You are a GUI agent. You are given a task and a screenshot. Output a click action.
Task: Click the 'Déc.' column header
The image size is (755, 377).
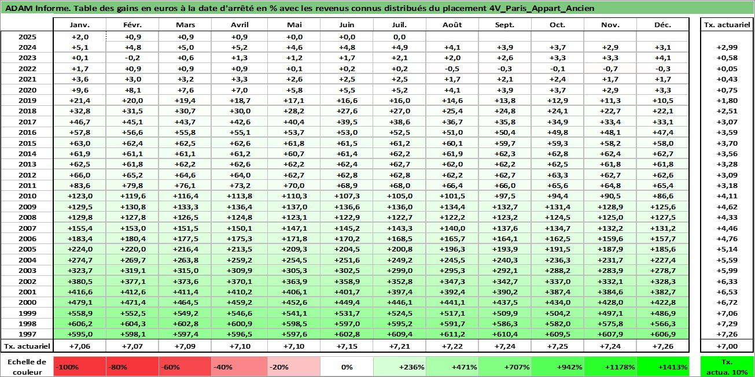663,25
